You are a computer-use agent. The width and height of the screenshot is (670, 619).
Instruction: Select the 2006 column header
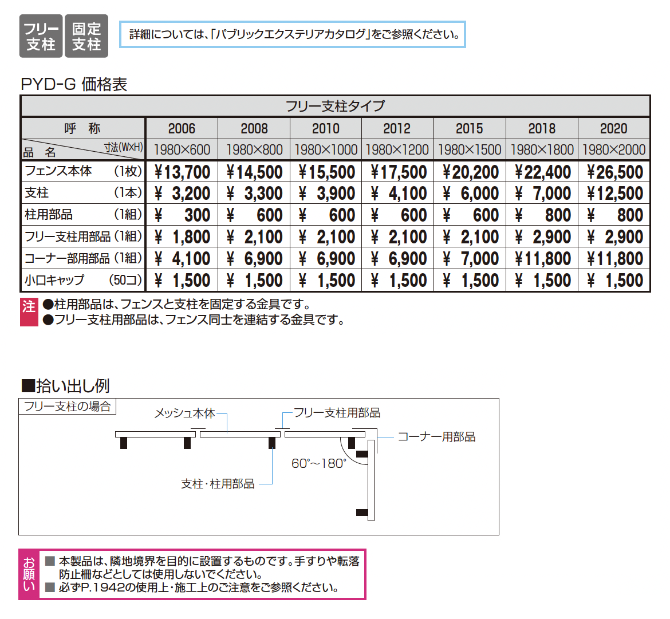(x=182, y=129)
